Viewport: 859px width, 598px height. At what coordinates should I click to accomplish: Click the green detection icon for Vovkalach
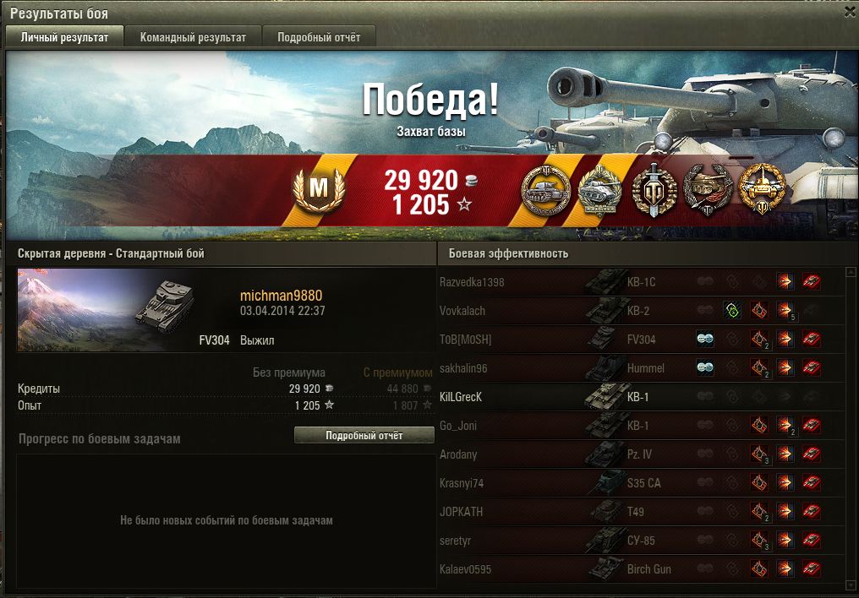732,310
